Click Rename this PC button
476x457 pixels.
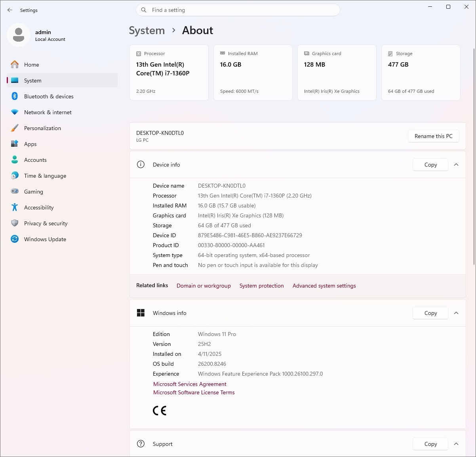click(x=433, y=136)
